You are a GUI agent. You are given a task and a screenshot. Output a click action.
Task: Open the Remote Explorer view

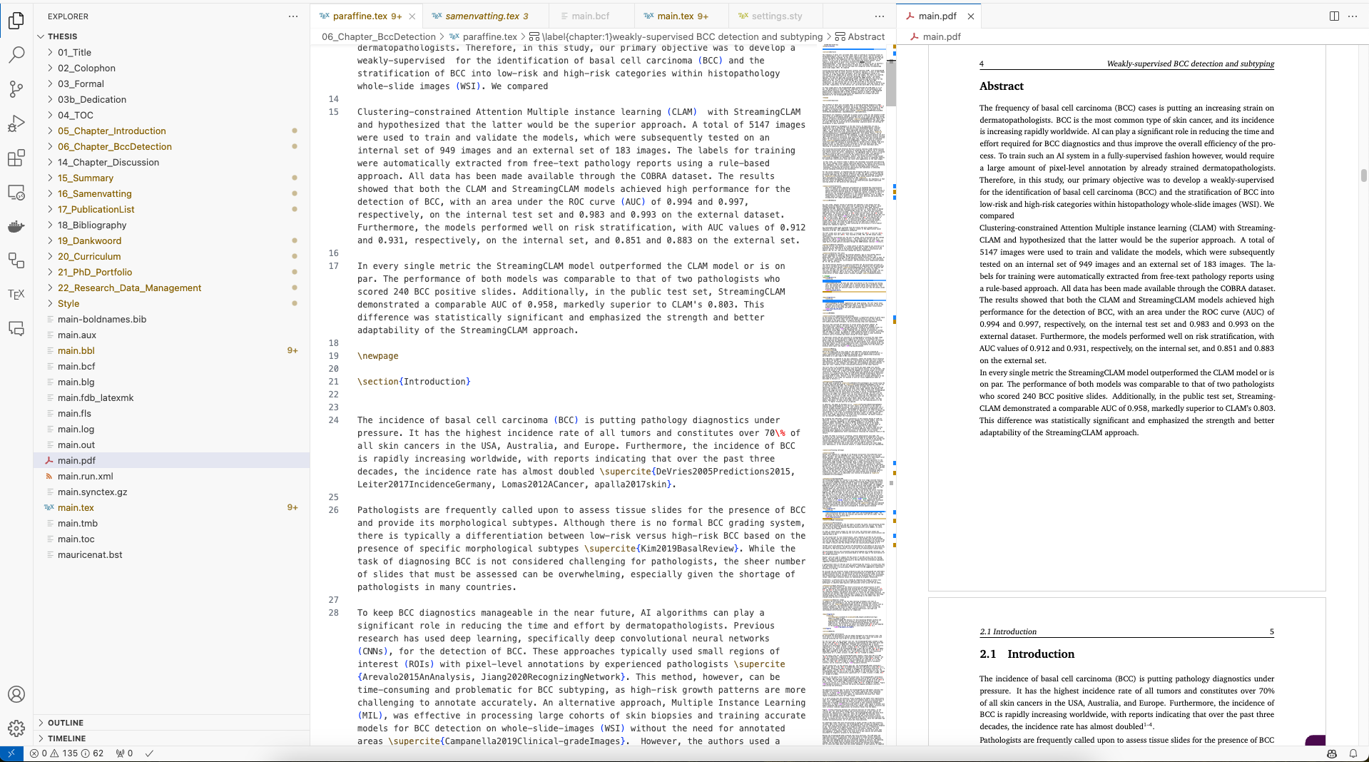click(x=16, y=193)
